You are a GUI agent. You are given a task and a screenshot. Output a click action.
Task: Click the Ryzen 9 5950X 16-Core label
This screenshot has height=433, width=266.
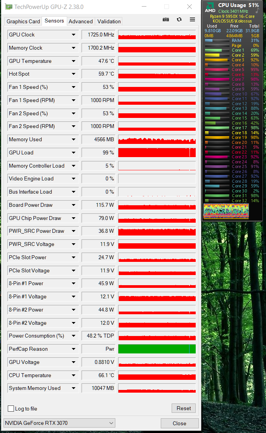click(x=232, y=16)
